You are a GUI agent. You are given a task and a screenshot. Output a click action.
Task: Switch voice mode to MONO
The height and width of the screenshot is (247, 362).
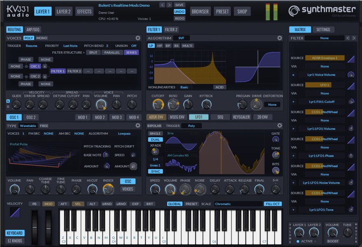coord(41,38)
